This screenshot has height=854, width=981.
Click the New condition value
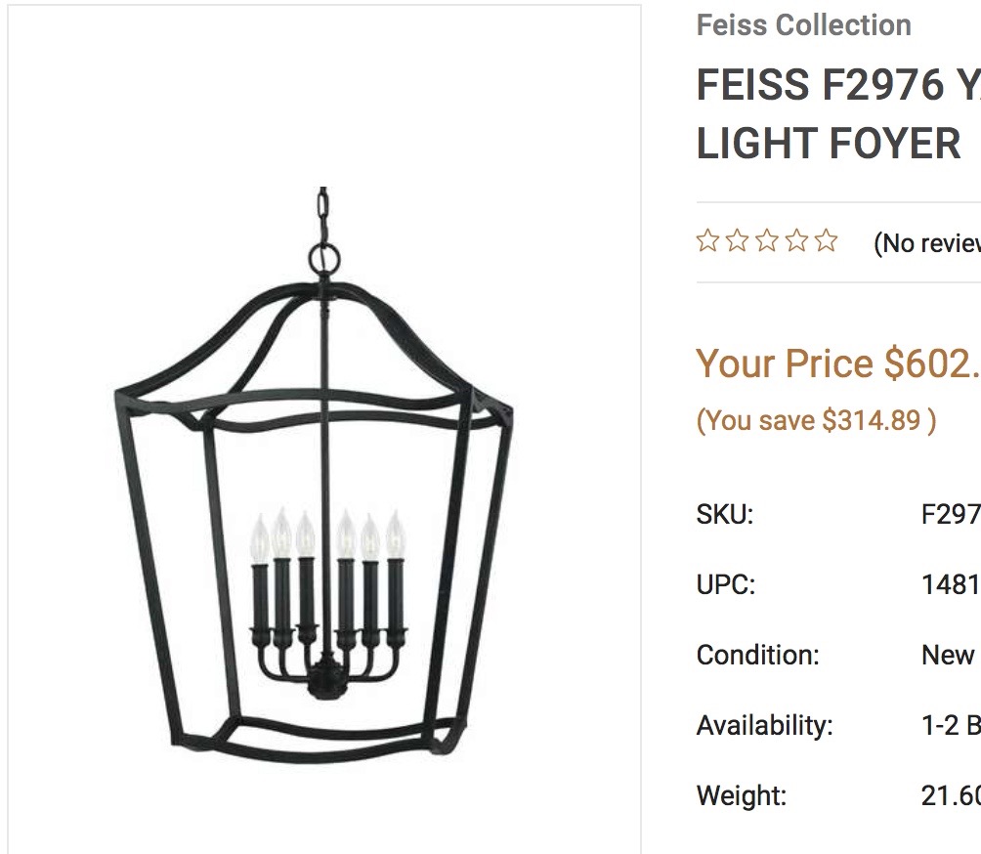click(948, 655)
